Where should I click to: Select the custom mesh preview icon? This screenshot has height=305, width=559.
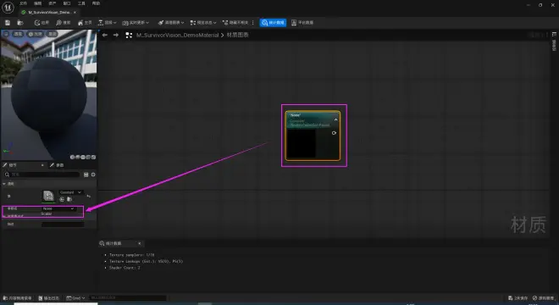coord(93,157)
